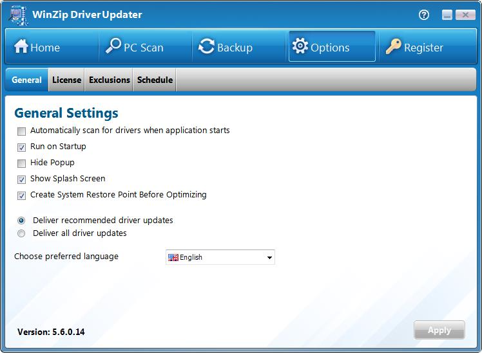482x353 pixels.
Task: Open the Backup section
Action: (x=239, y=47)
